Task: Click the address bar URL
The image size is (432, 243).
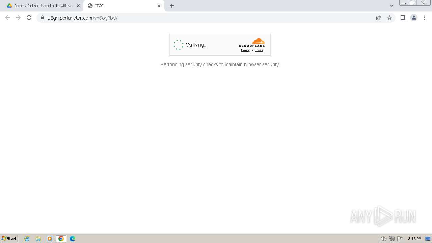Action: tap(82, 18)
